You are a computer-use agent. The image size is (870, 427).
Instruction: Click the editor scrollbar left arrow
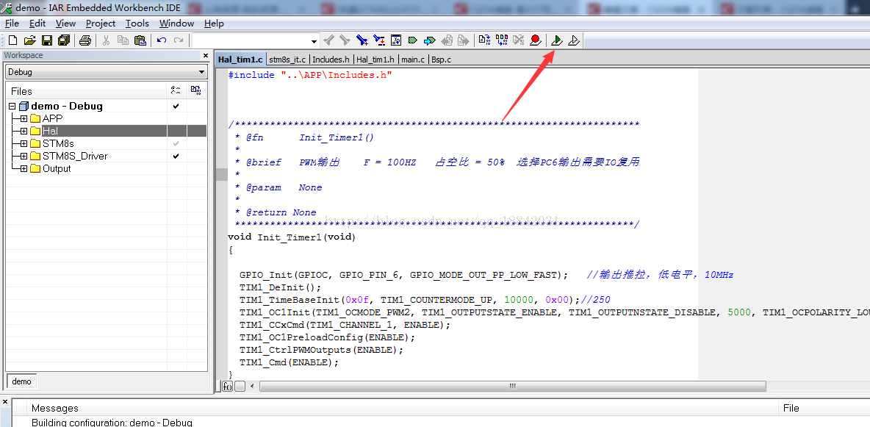coord(253,387)
